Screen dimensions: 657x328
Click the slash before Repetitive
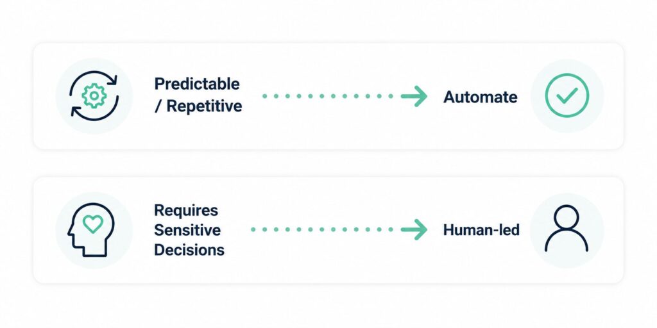click(158, 106)
